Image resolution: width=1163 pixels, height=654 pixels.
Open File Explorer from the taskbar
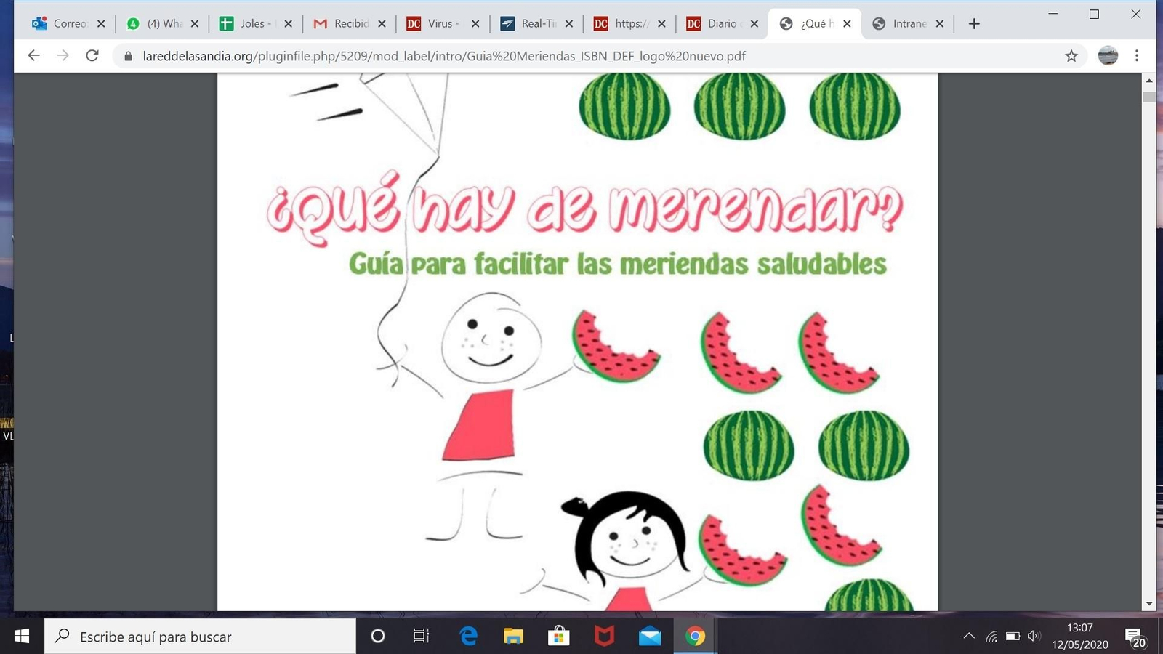click(x=513, y=637)
